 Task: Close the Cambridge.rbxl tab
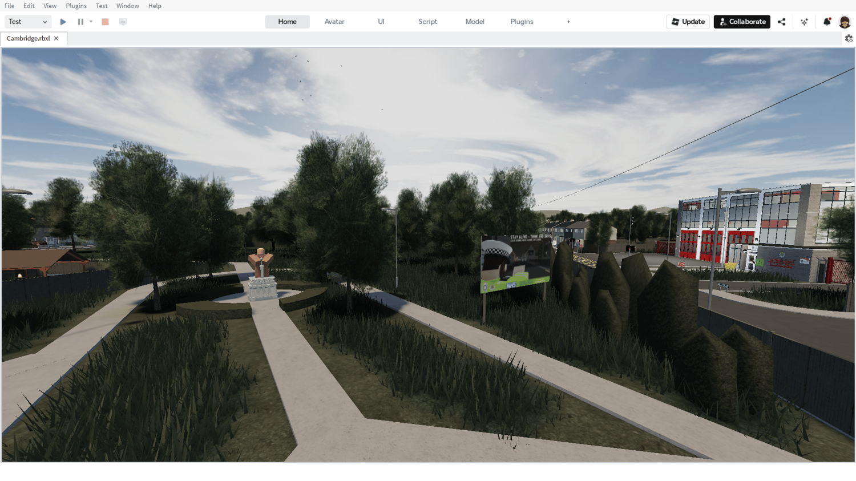56,38
